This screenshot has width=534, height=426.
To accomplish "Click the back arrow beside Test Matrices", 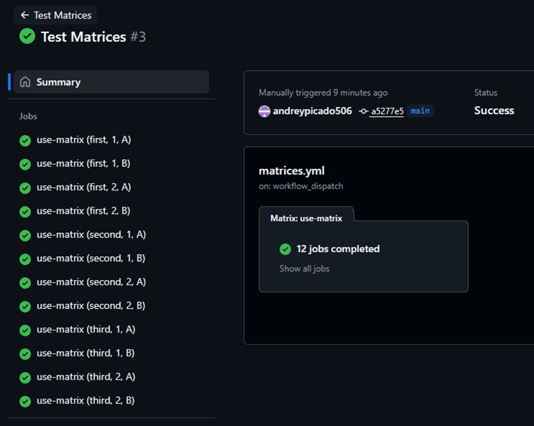I will [24, 15].
